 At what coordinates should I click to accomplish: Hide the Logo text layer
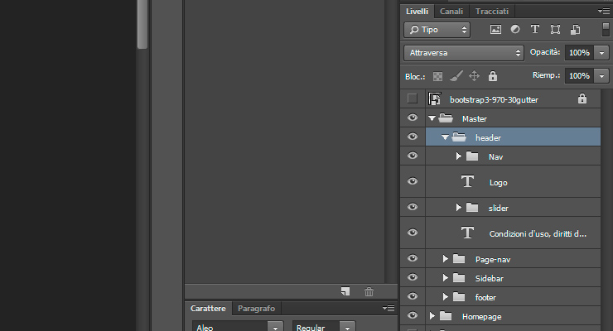pos(413,181)
